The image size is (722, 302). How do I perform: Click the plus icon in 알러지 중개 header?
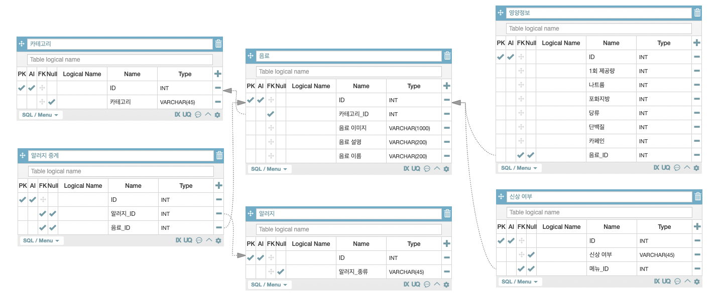(x=218, y=186)
